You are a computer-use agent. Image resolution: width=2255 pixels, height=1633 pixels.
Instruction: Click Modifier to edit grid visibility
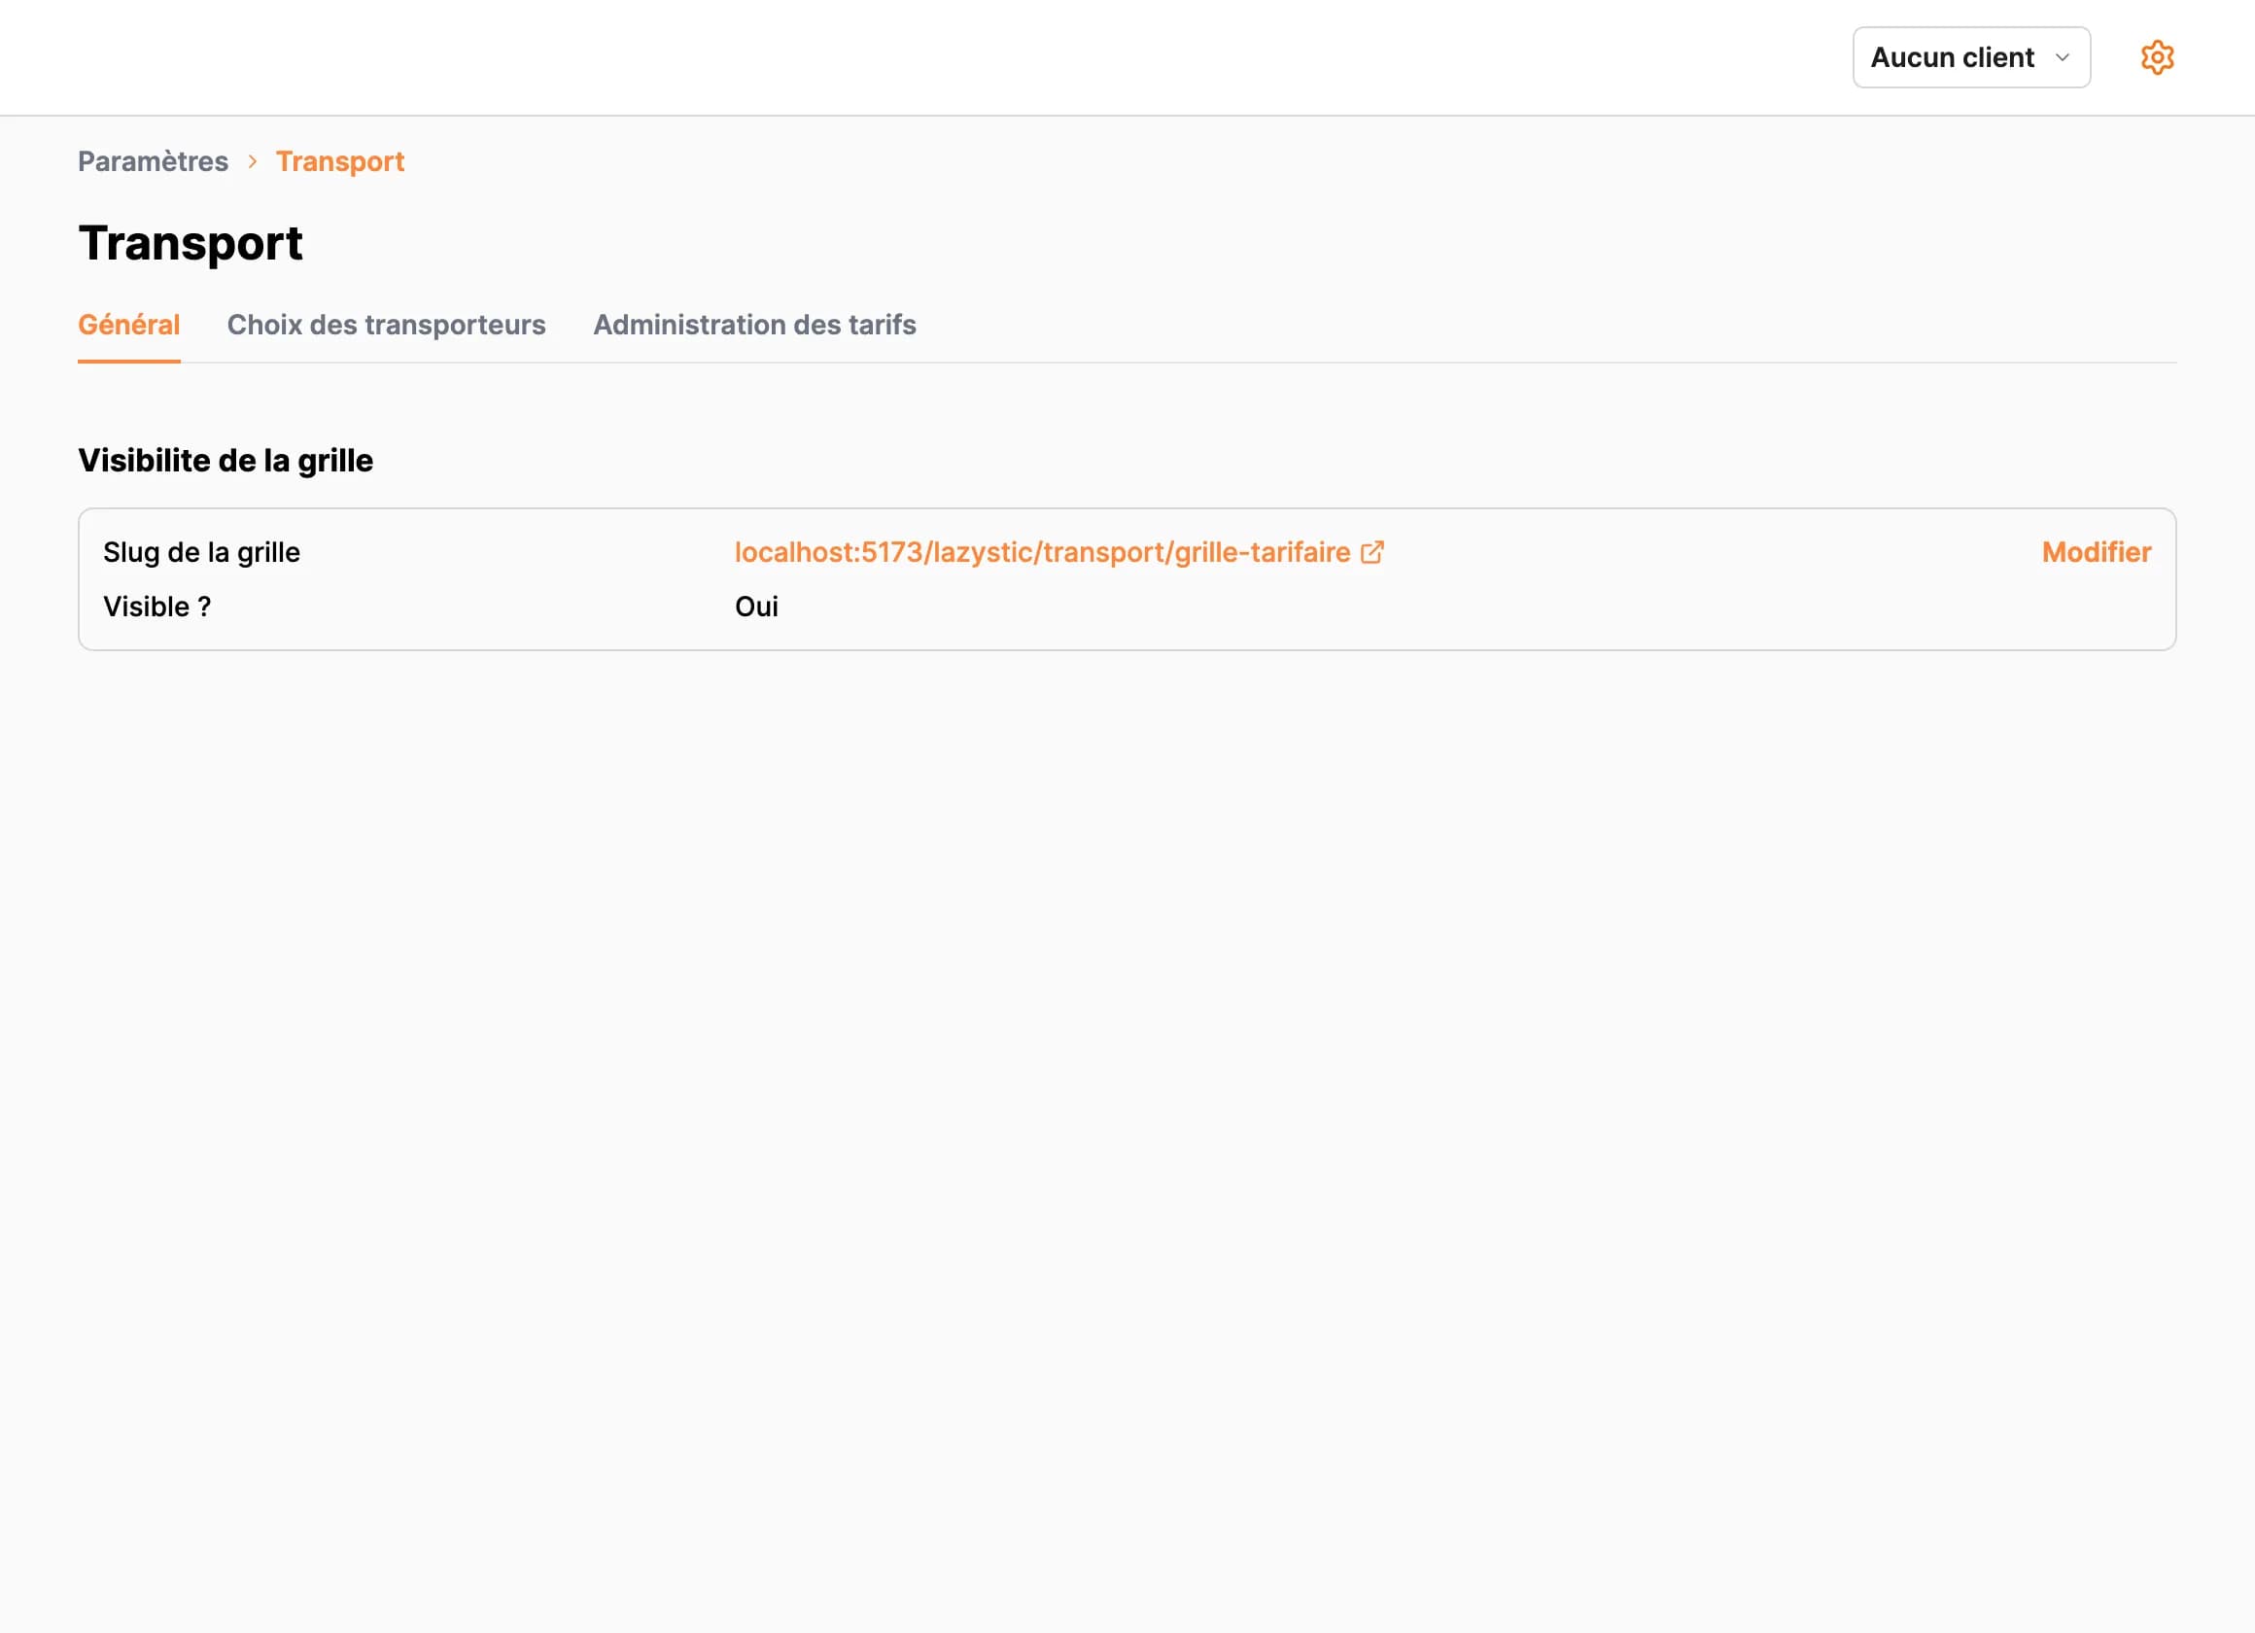[2096, 553]
